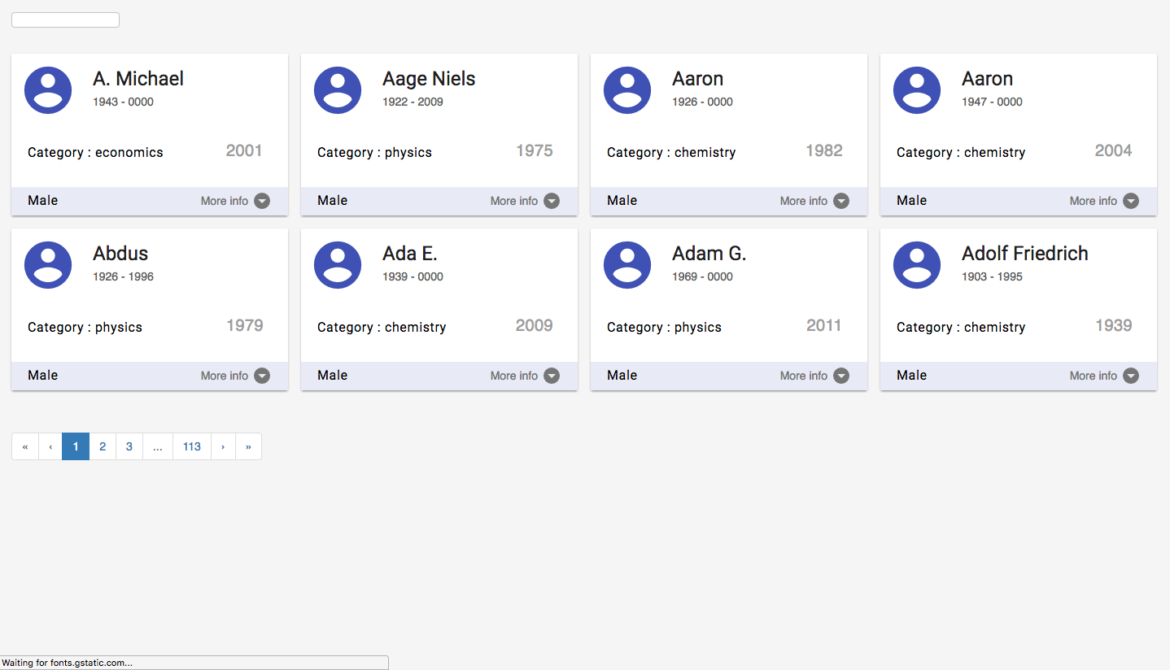The image size is (1170, 670).
Task: Go to the next page with single arrow
Action: [223, 446]
